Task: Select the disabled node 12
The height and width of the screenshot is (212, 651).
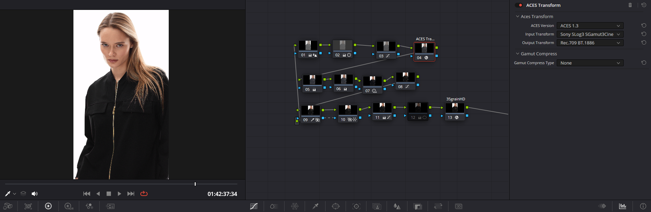Action: coord(418,111)
